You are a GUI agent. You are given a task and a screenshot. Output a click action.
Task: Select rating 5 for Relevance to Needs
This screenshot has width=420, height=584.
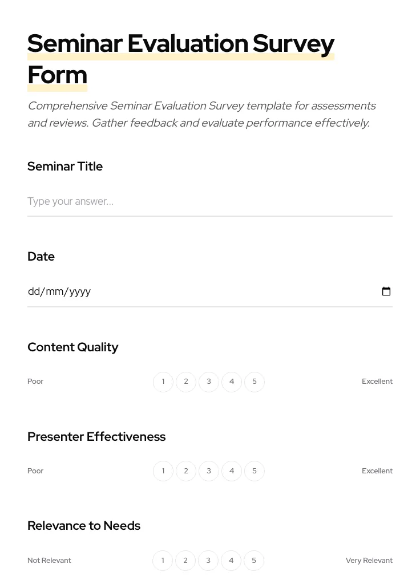pos(254,560)
